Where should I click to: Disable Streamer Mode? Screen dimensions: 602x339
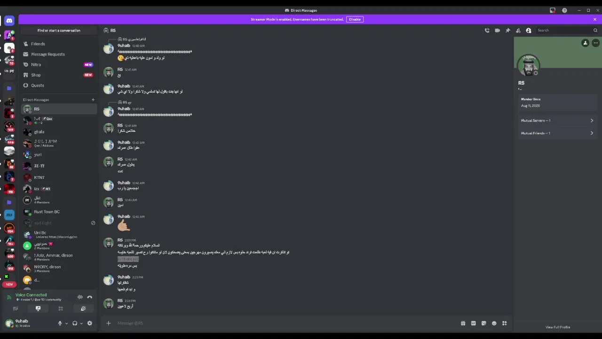coord(355,19)
